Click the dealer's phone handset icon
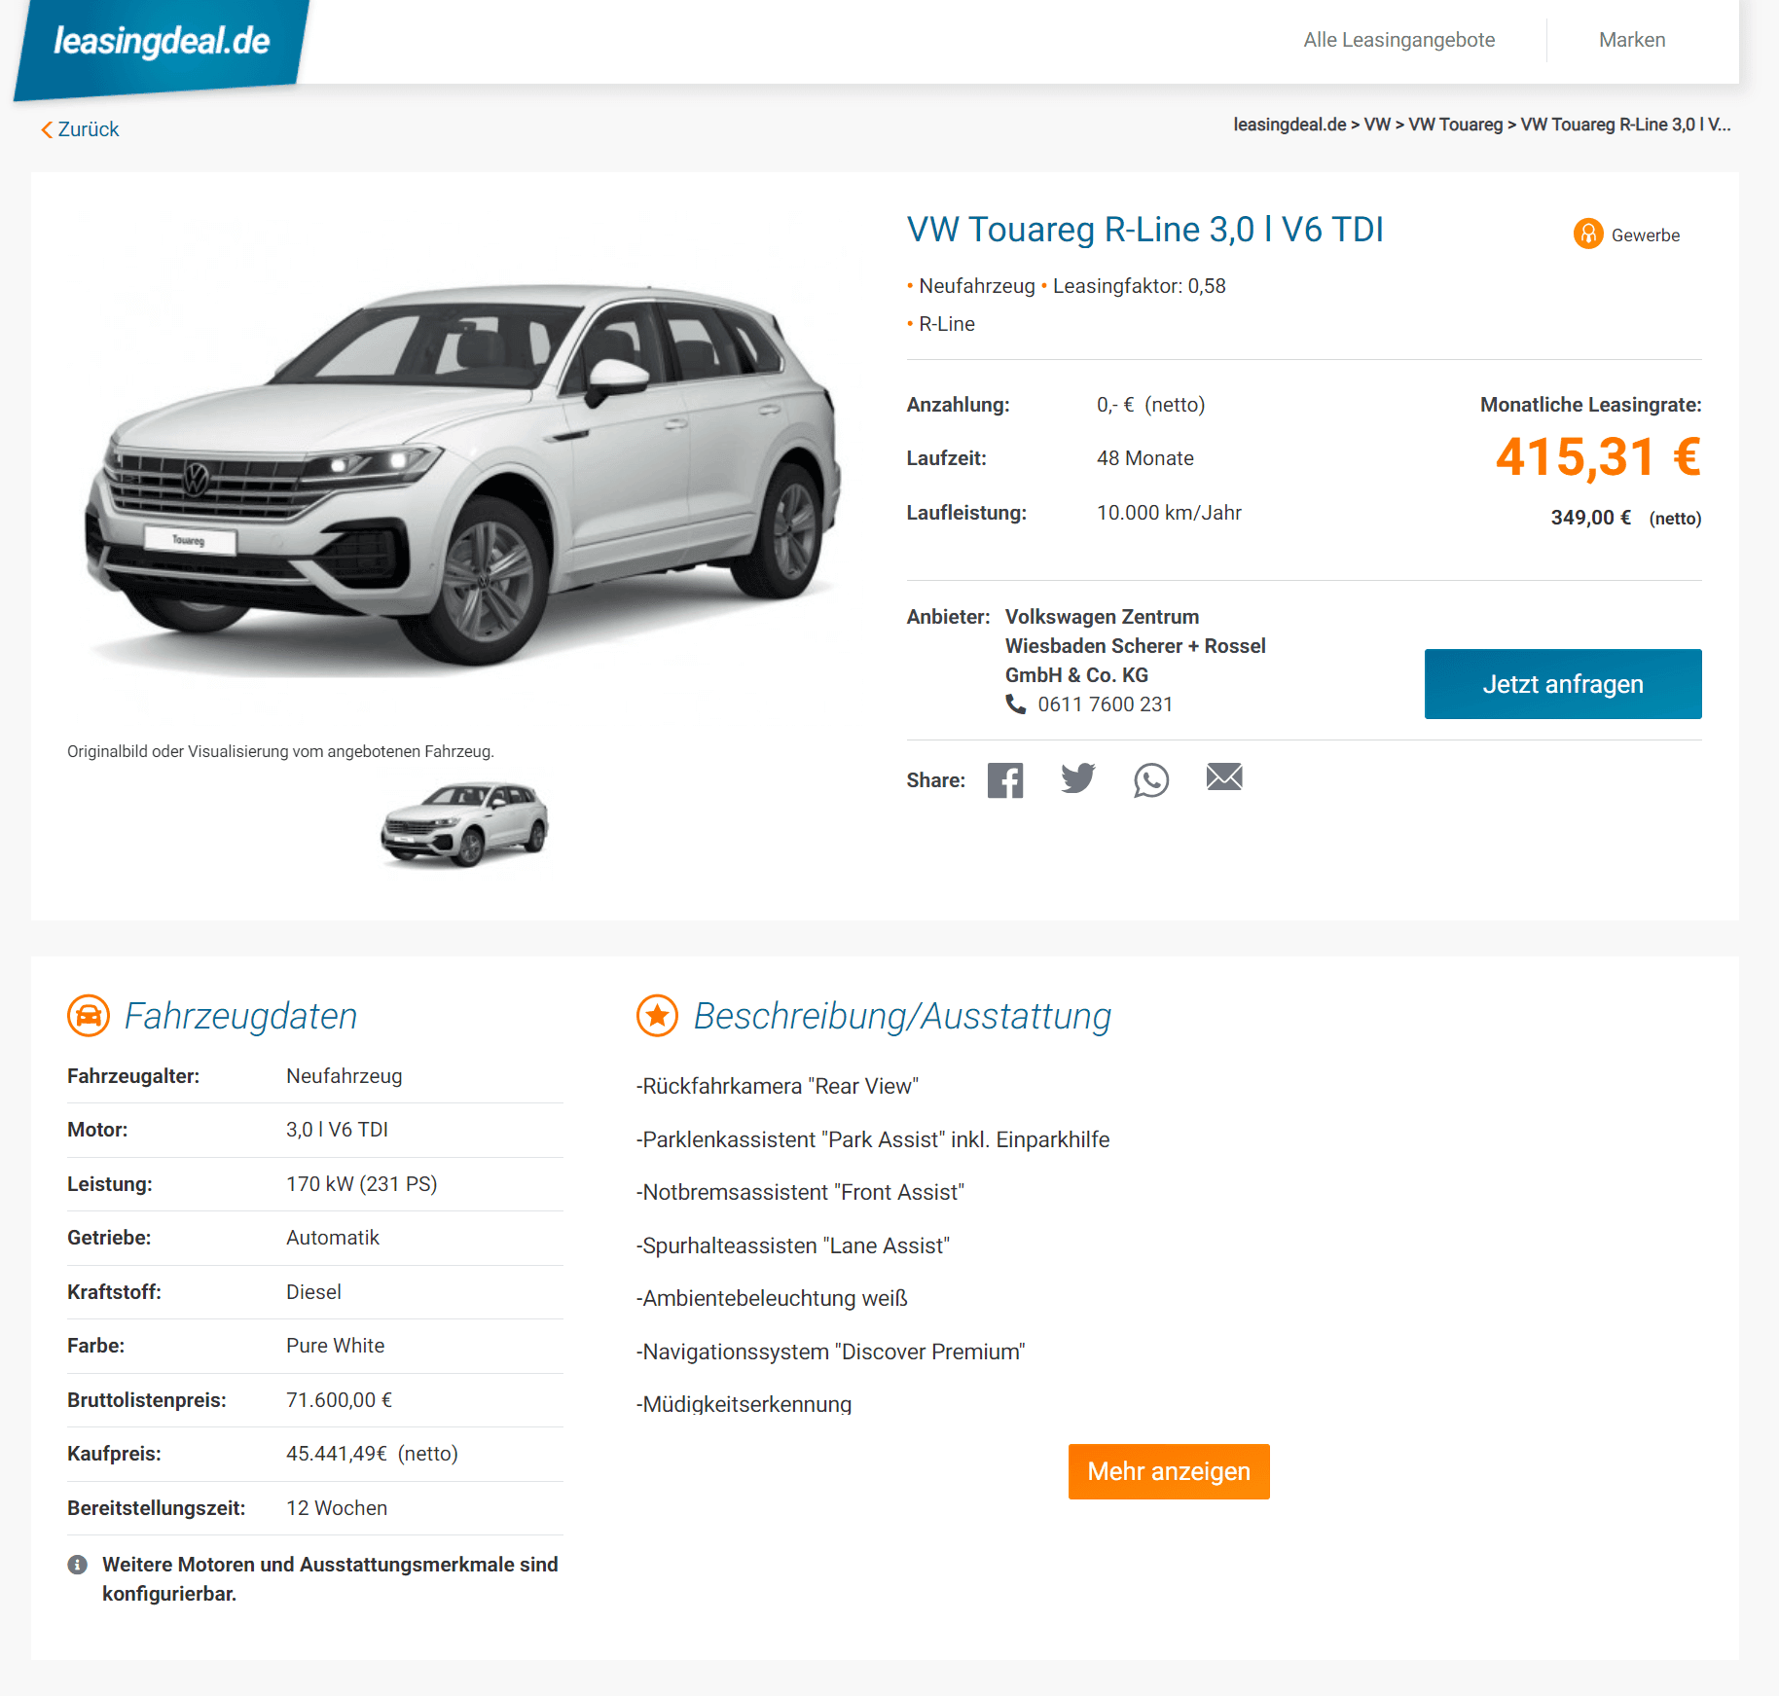This screenshot has width=1779, height=1696. 1015,704
